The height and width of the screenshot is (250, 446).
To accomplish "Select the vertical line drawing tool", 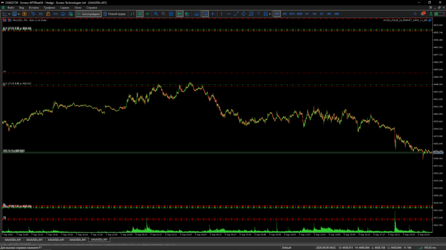I will click(x=221, y=14).
